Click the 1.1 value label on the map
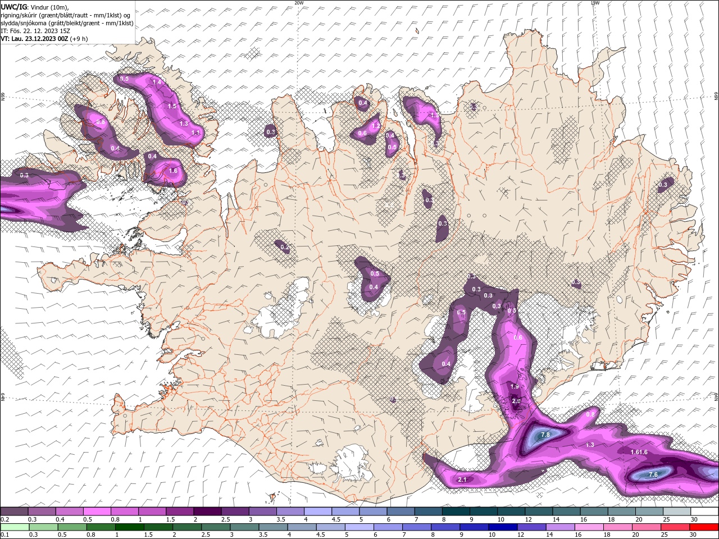The height and width of the screenshot is (539, 719). (195, 133)
